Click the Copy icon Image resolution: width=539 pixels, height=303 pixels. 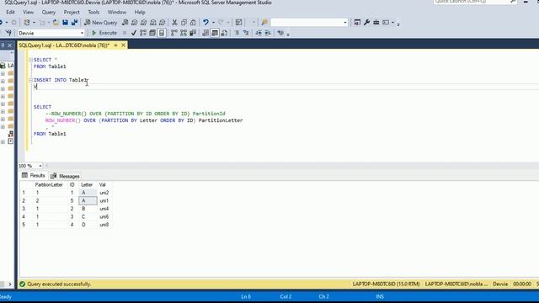[184, 23]
